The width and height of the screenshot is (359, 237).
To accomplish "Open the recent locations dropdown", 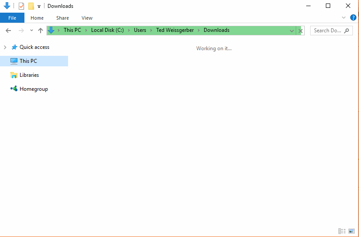I will (31, 30).
